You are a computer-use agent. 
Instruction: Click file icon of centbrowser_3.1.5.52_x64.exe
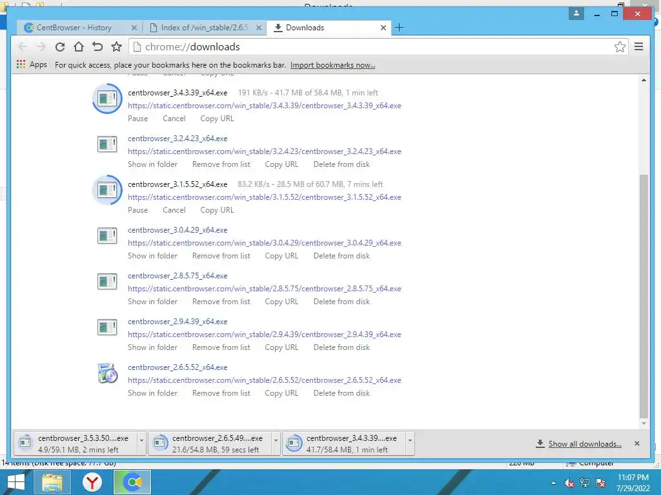pyautogui.click(x=107, y=190)
